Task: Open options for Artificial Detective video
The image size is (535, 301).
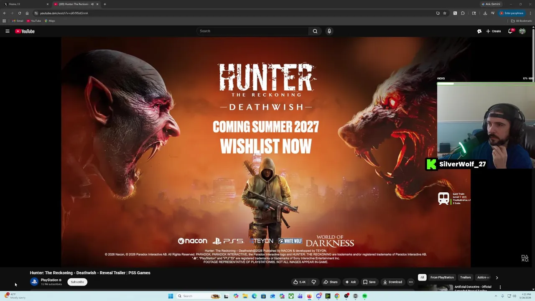Action: [x=500, y=287]
